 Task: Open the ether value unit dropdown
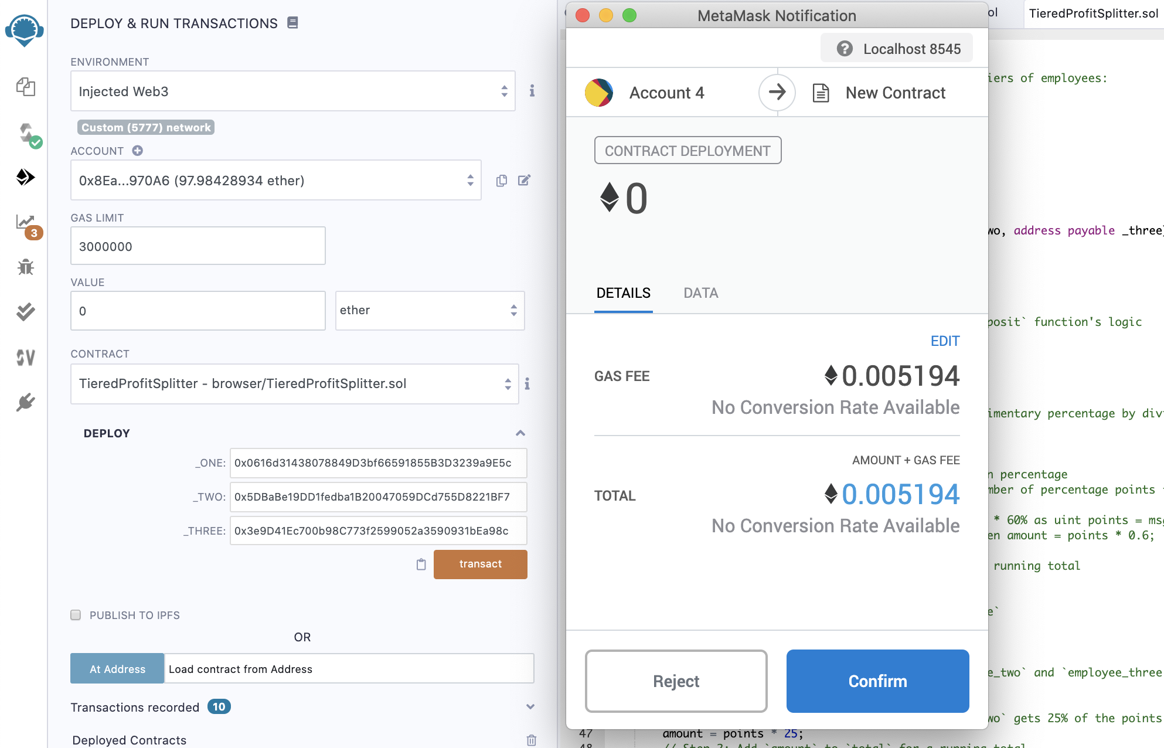pos(429,310)
